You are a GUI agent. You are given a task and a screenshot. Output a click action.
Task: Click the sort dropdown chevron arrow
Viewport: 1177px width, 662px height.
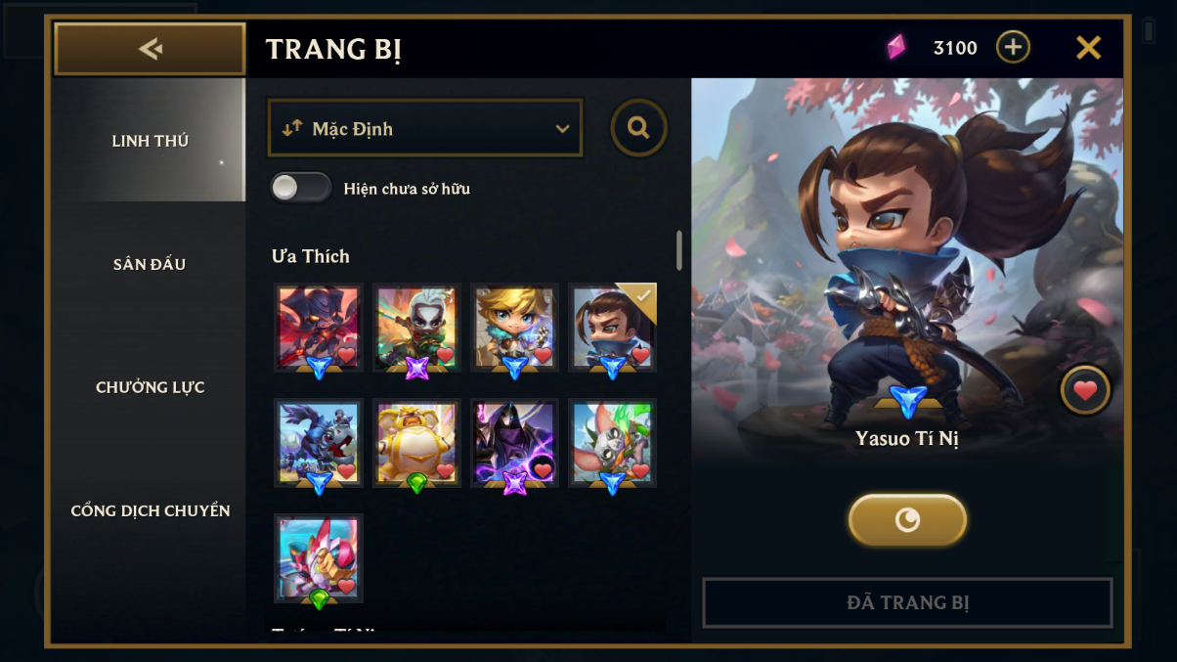tap(562, 129)
